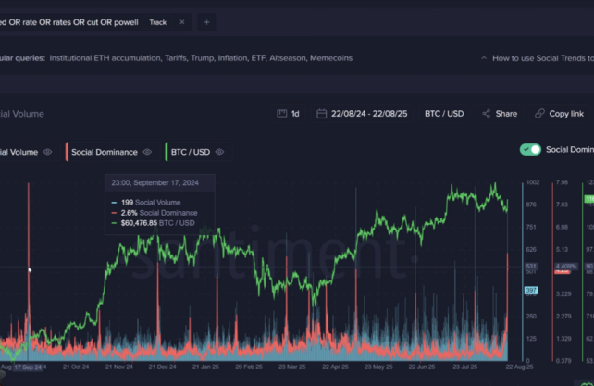
Task: Click the 397 Social Volume axis value badge
Action: point(531,291)
